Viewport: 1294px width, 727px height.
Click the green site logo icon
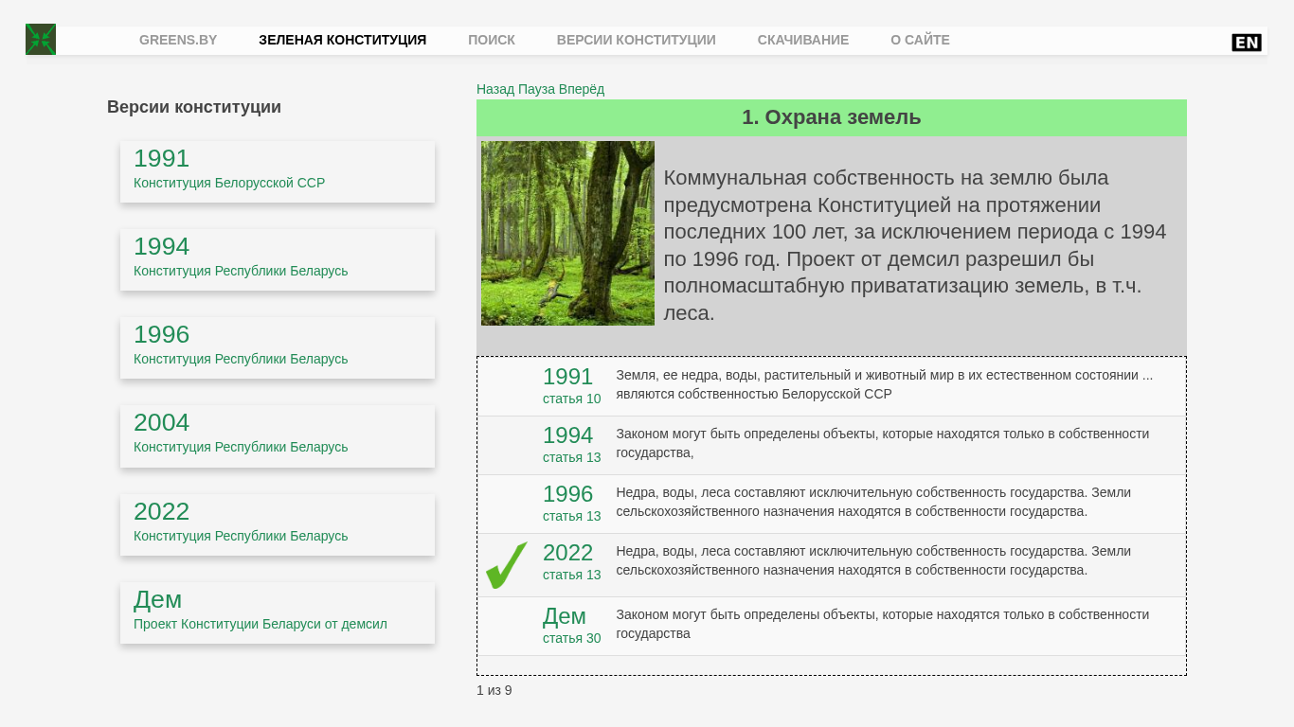point(41,40)
